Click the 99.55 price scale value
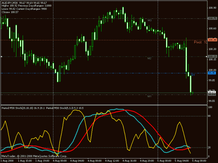 212,101
